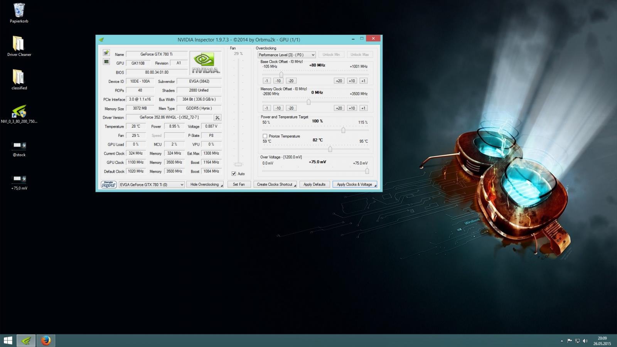Open Action Center flag icon
Viewport: 617px width, 347px height.
point(570,341)
